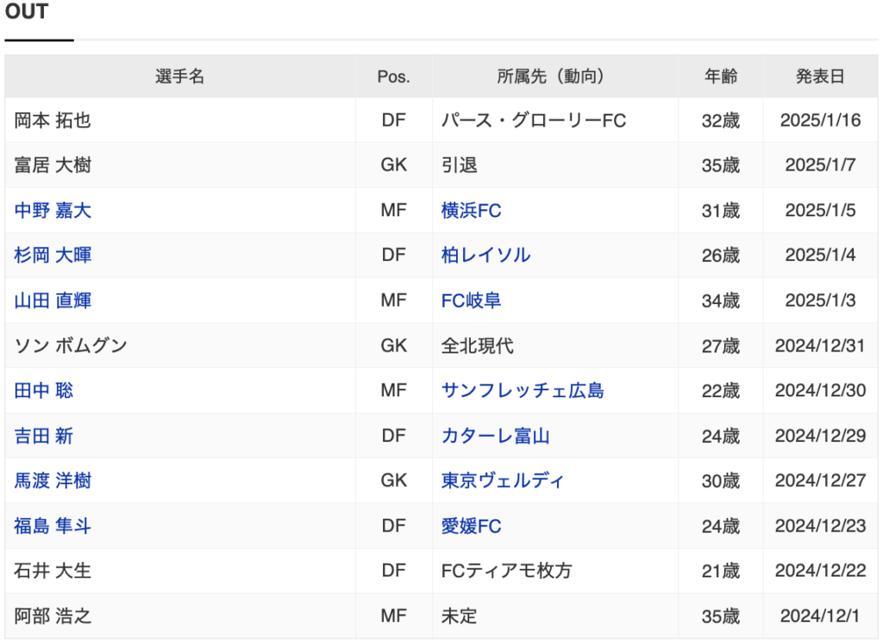Open the カターレ富山 club link
The height and width of the screenshot is (642, 883).
(496, 435)
